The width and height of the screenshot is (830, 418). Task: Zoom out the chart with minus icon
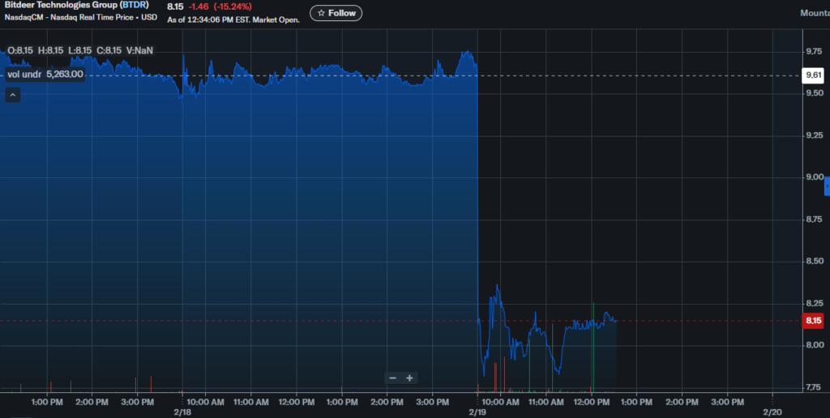click(x=392, y=377)
